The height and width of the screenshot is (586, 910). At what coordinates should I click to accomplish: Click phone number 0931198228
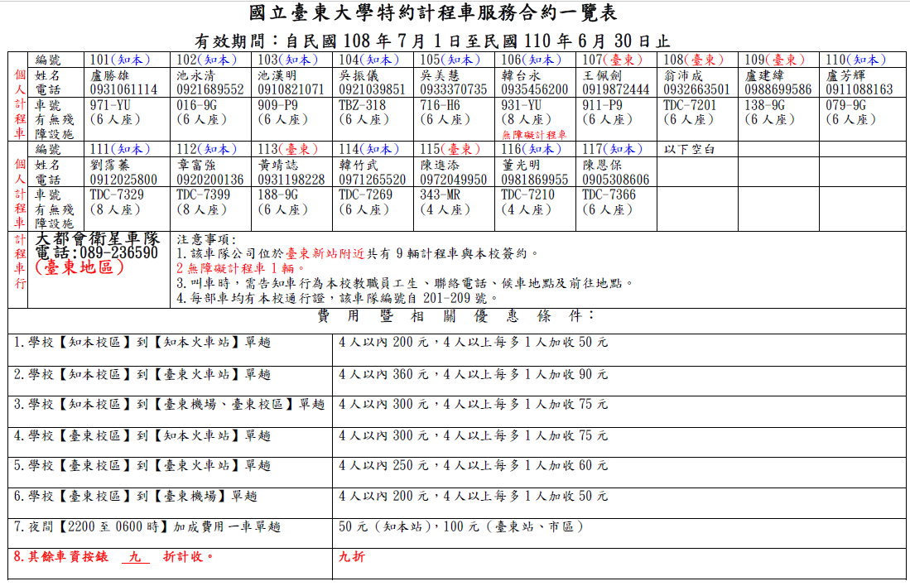[291, 180]
